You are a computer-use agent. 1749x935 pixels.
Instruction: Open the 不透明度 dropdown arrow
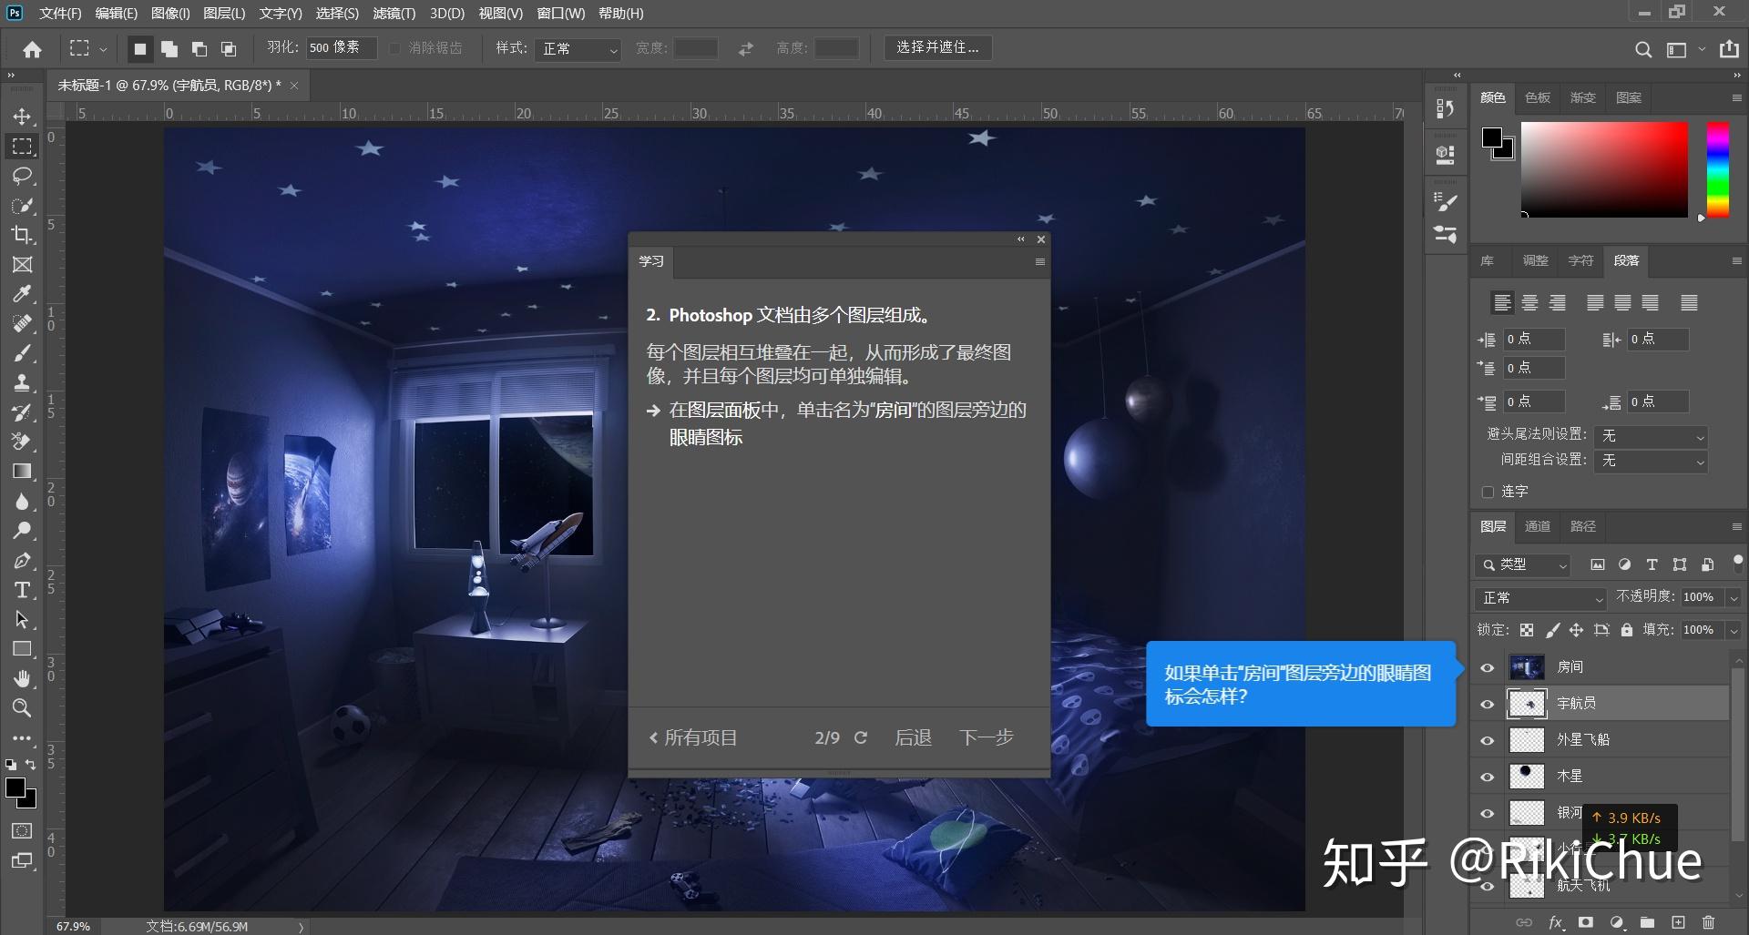click(x=1734, y=598)
